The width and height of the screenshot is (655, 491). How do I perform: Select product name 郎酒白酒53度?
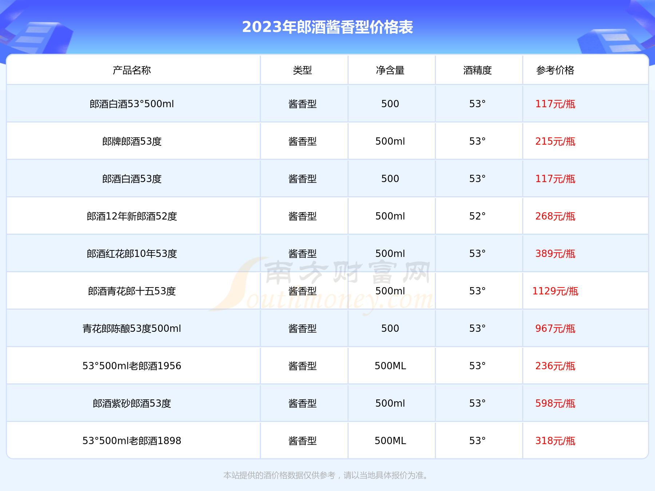point(132,179)
